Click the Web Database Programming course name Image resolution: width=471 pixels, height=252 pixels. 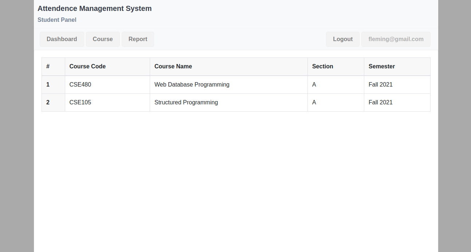pyautogui.click(x=192, y=85)
